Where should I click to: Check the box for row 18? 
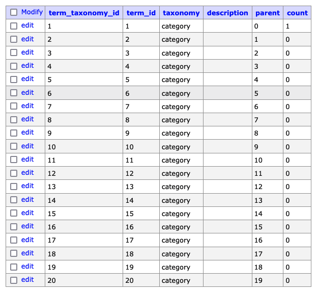point(14,253)
